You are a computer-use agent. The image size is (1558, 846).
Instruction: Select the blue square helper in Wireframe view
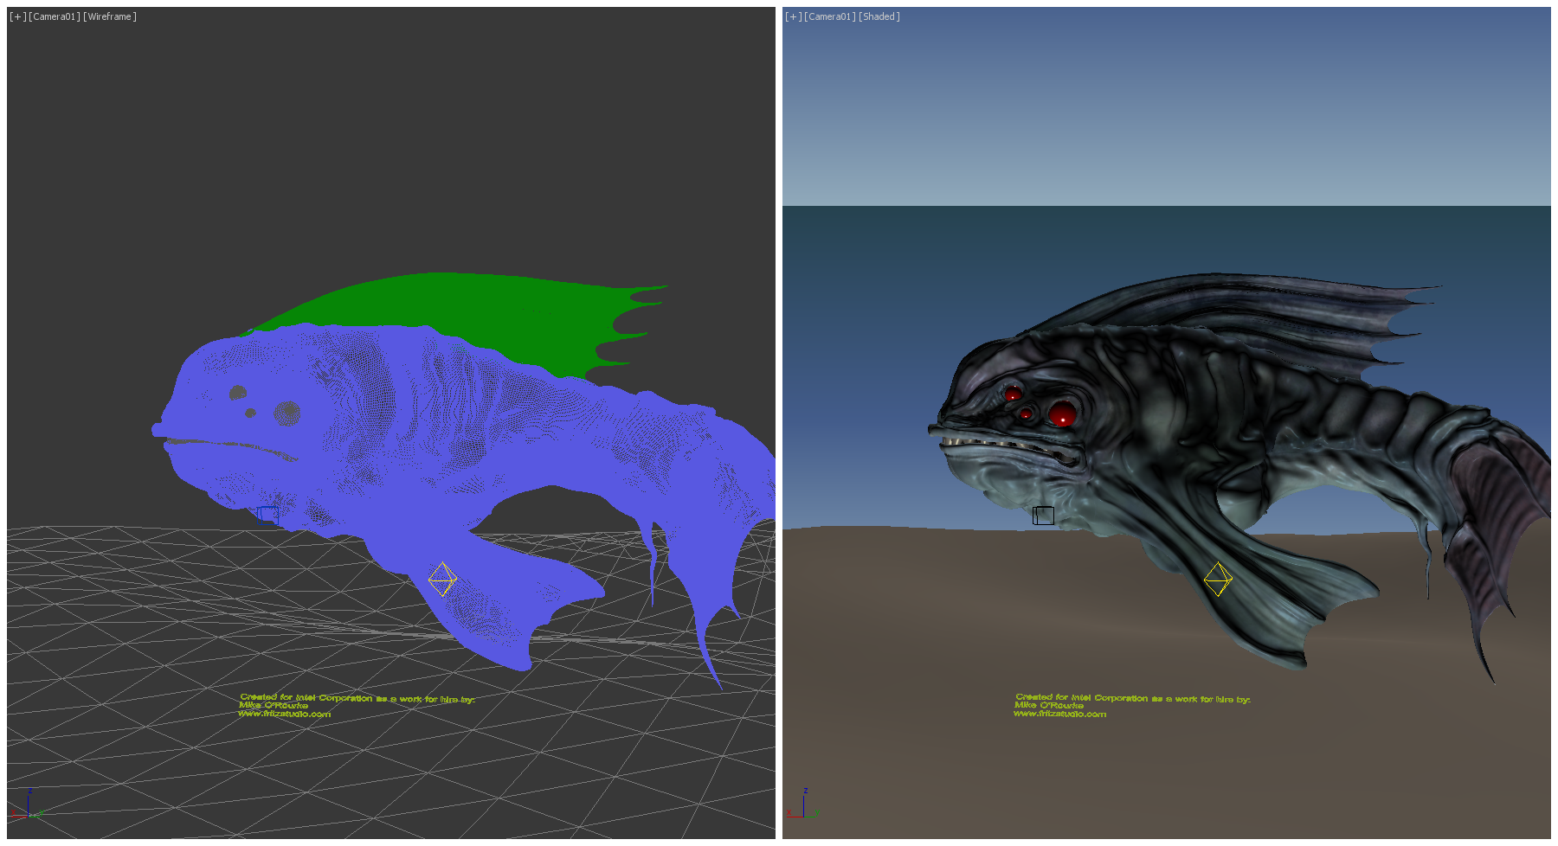(268, 516)
